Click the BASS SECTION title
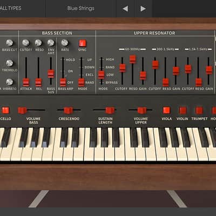 (57, 33)
